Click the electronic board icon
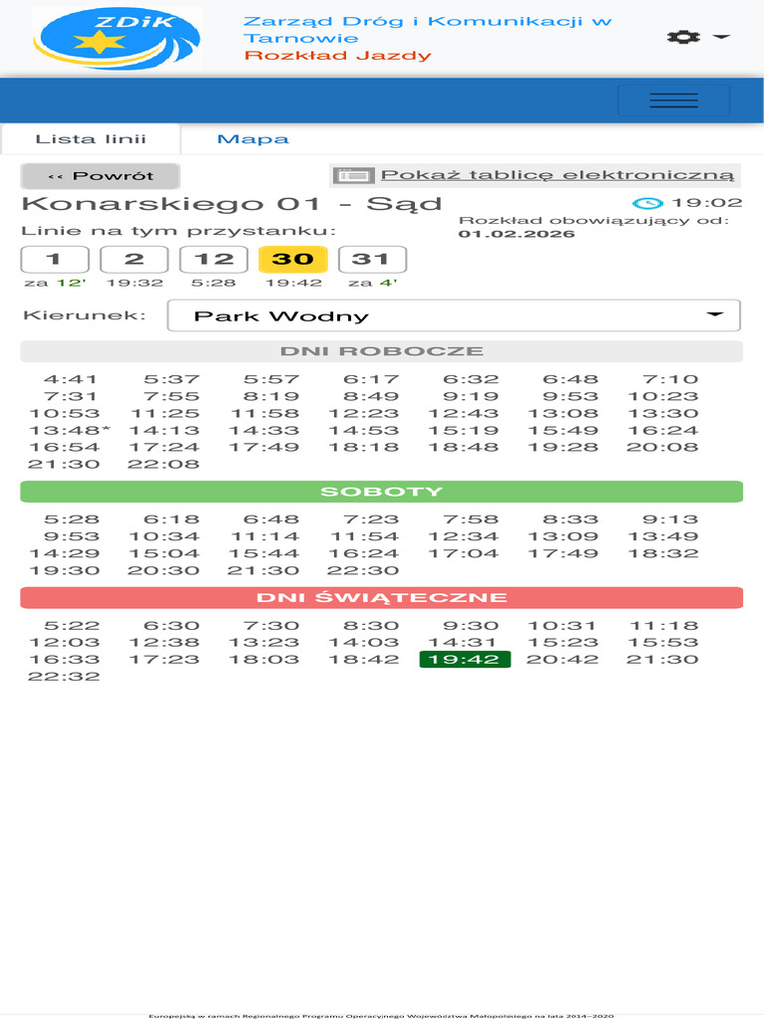This screenshot has height=1019, width=764. pos(353,175)
